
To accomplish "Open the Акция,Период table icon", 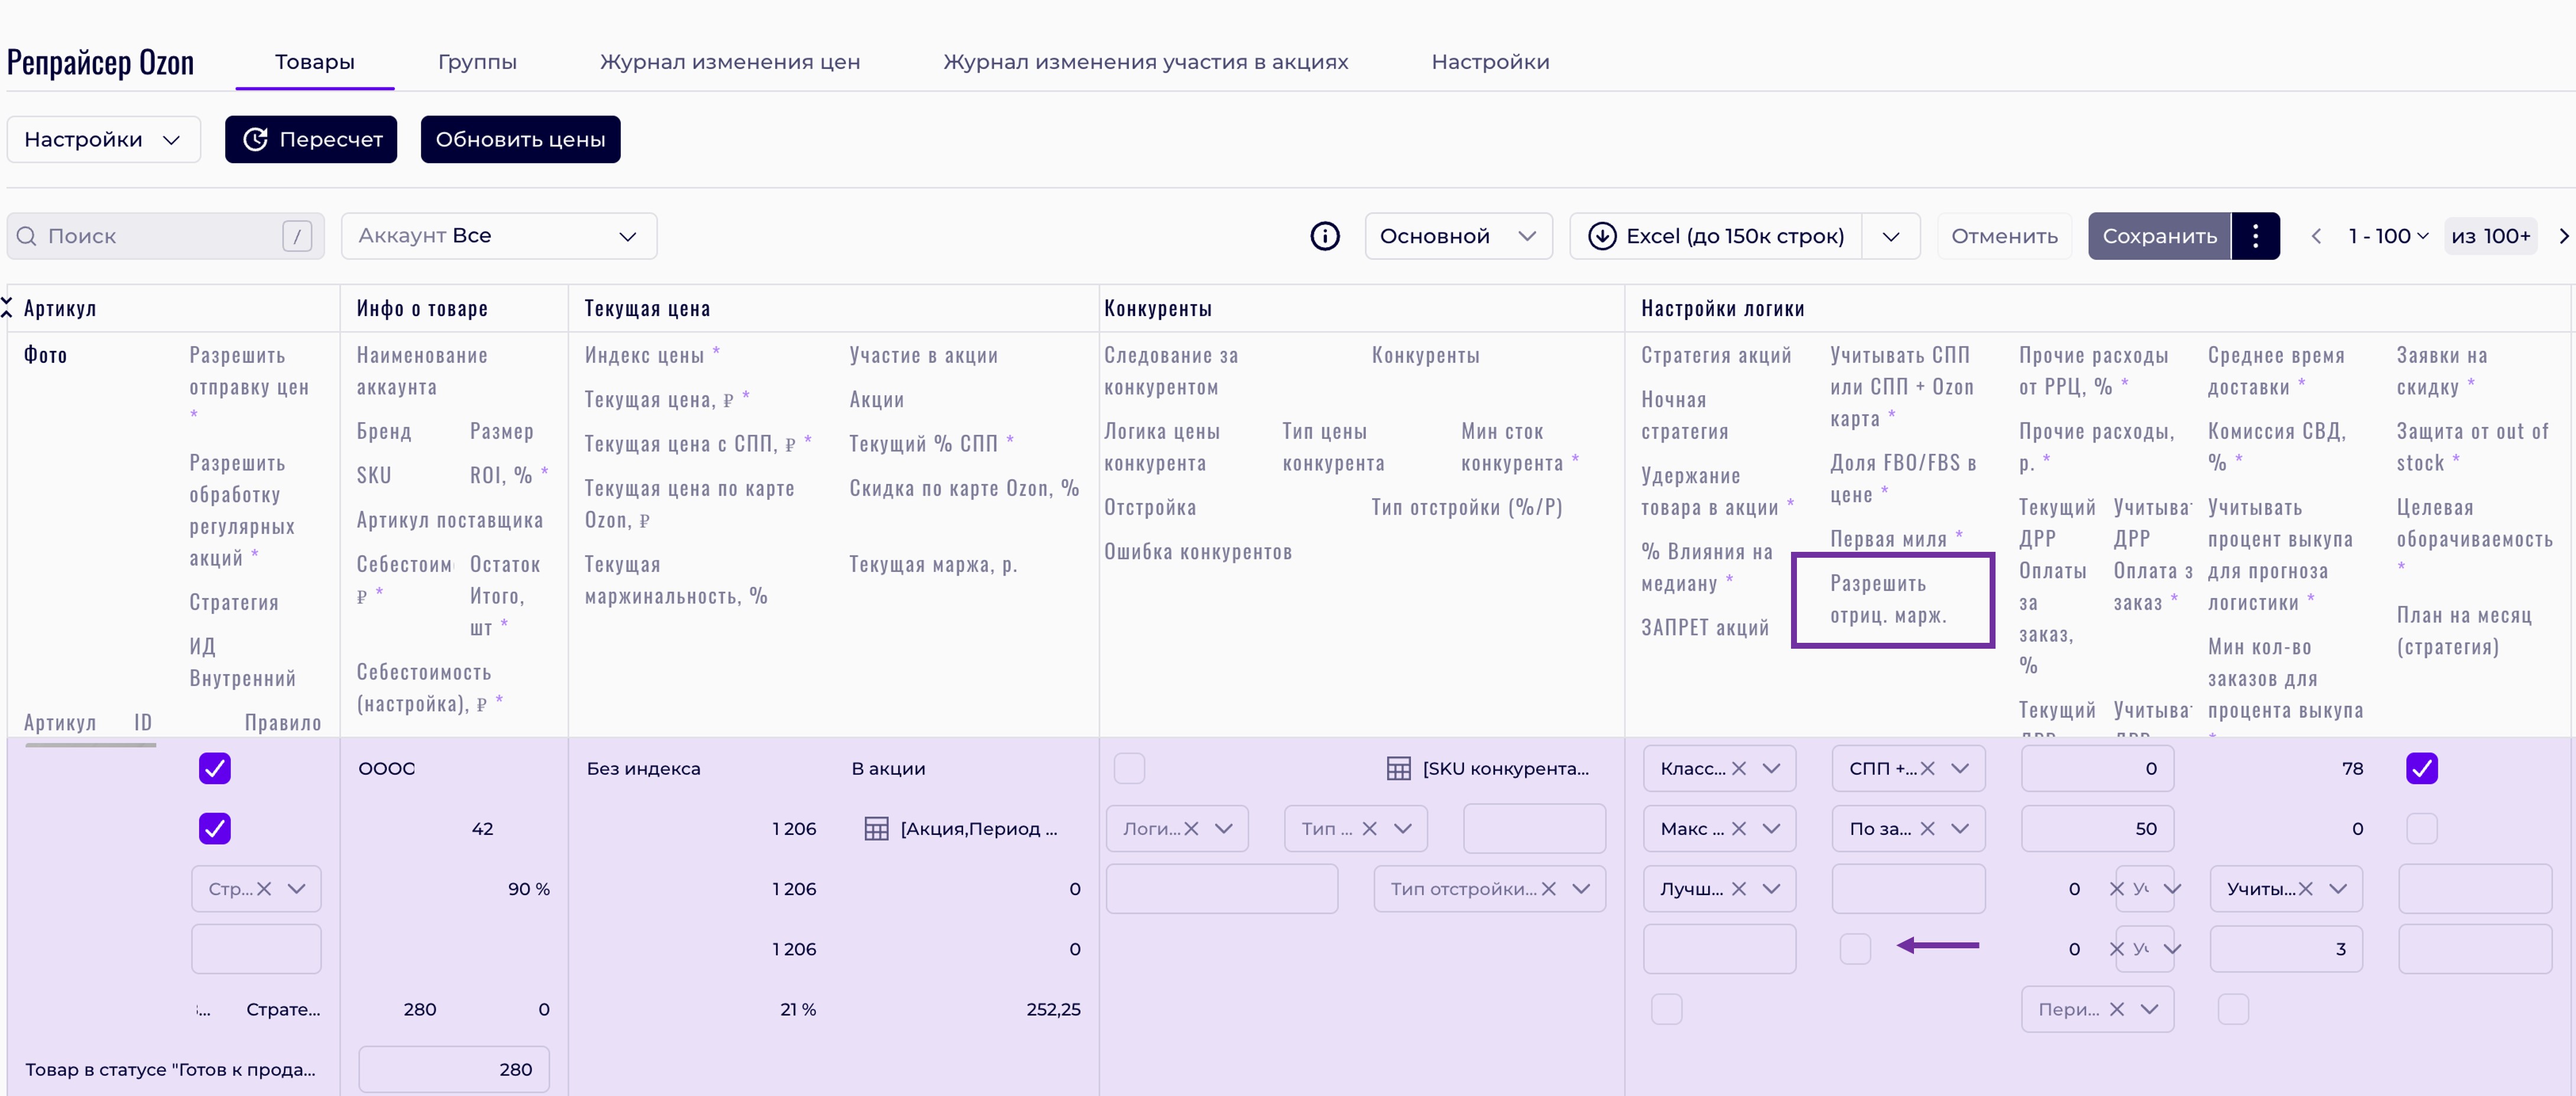I will [x=876, y=828].
